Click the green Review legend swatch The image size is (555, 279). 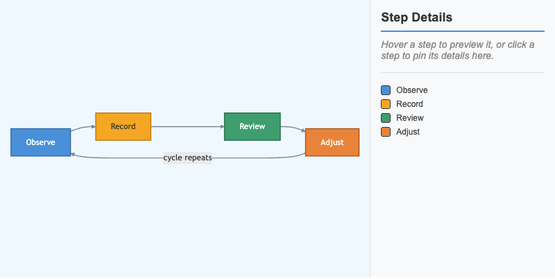click(x=386, y=118)
